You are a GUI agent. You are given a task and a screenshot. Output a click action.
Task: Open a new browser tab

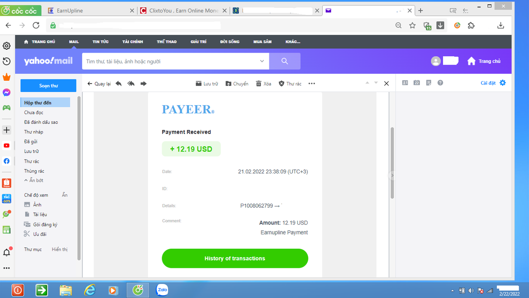pos(420,11)
